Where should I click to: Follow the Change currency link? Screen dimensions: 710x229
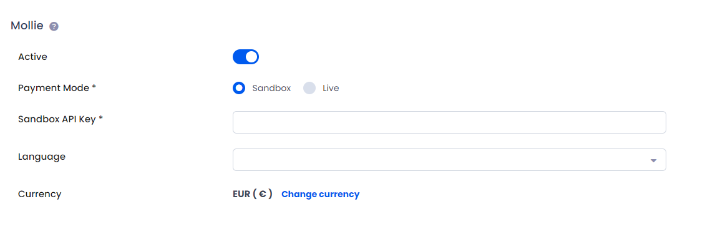(321, 194)
